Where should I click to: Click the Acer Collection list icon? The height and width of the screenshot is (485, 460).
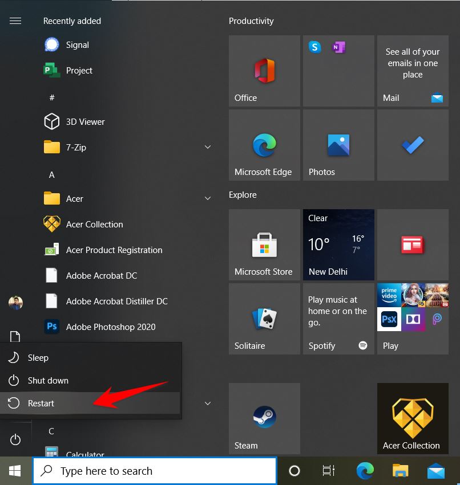point(52,224)
